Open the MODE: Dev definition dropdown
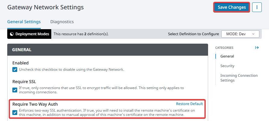This screenshot has height=121, width=269. tap(240, 34)
